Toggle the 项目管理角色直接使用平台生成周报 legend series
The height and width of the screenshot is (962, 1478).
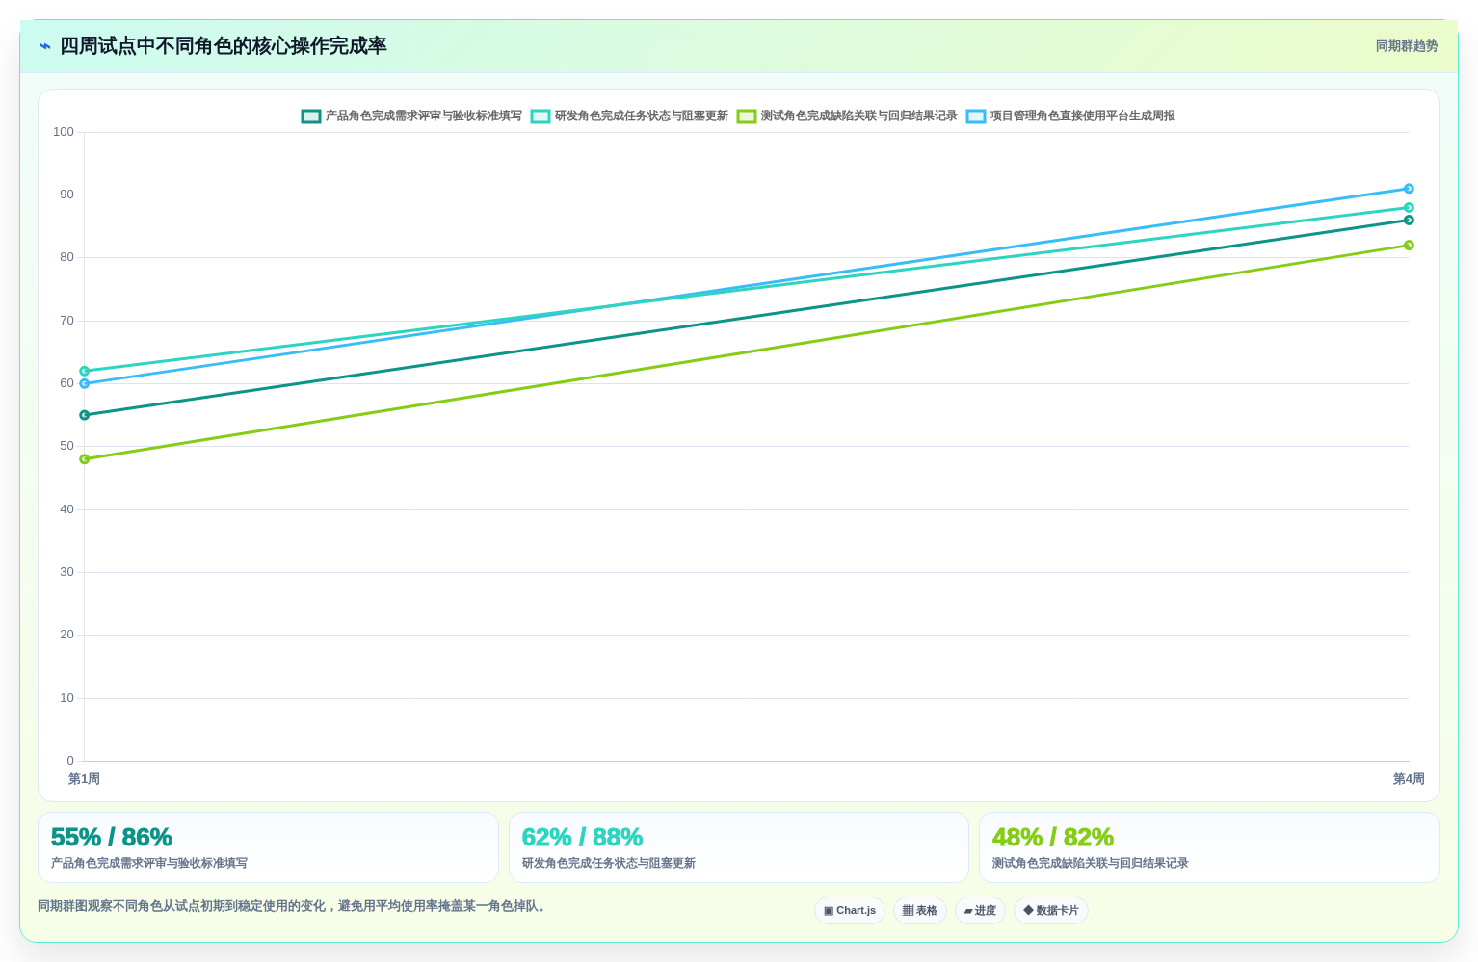coord(1070,117)
